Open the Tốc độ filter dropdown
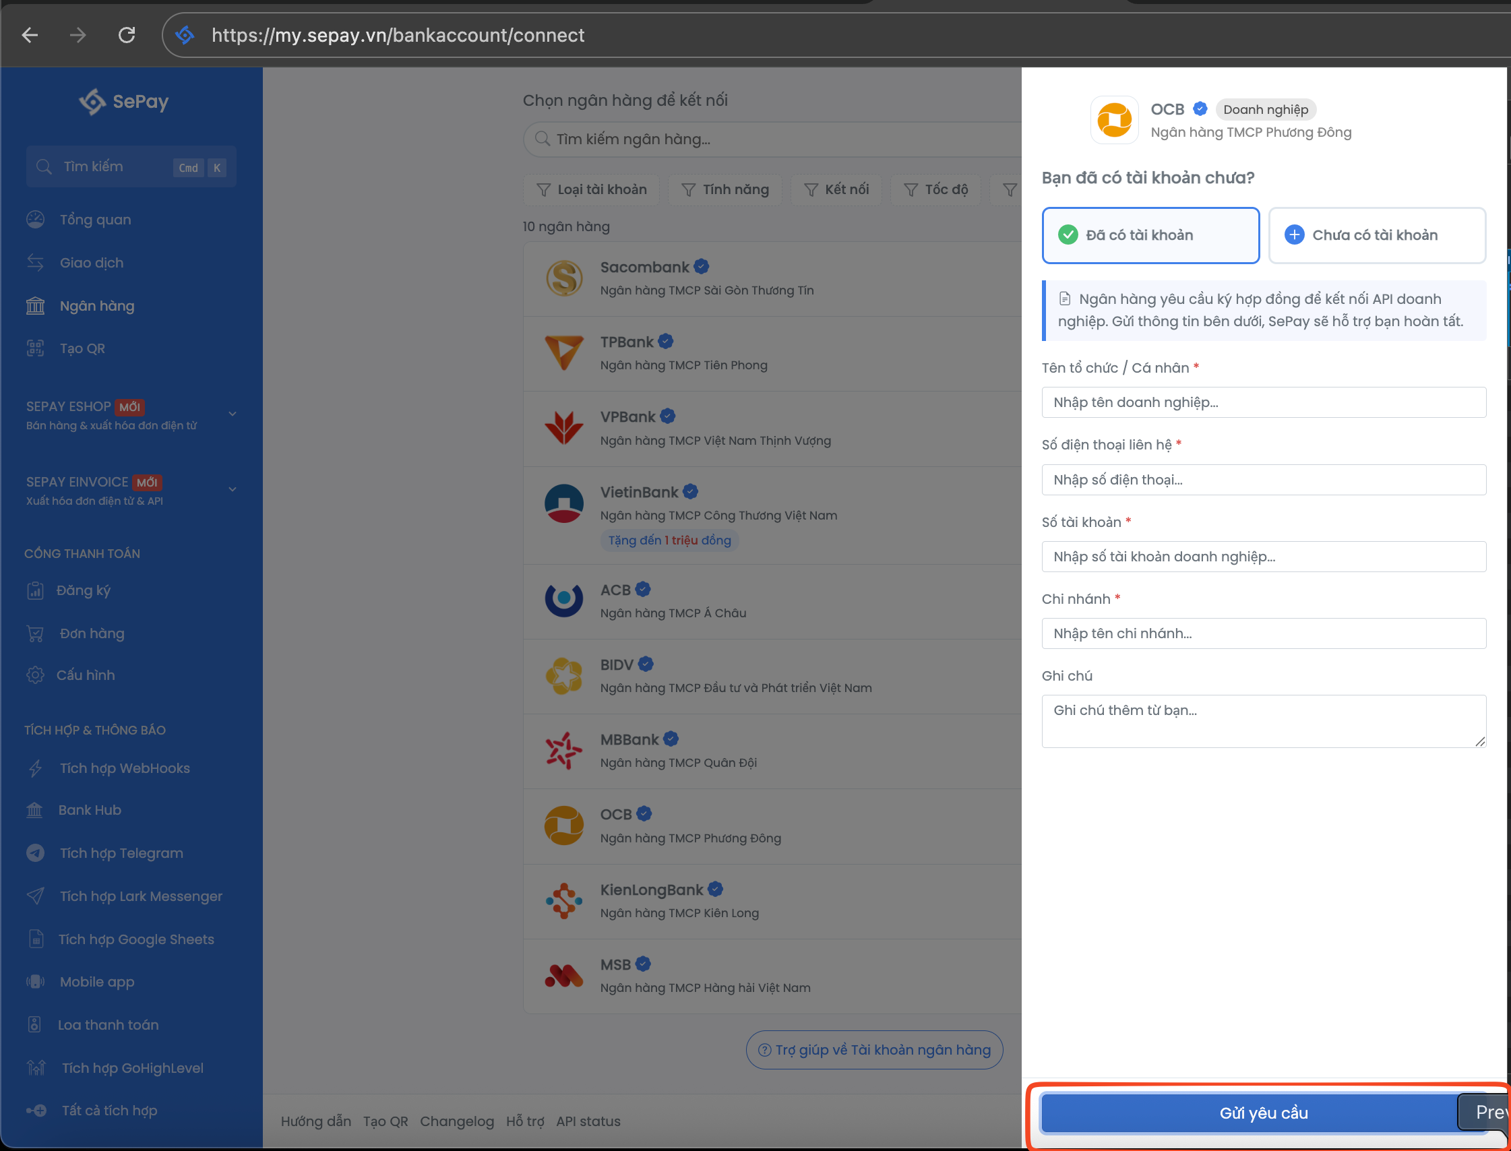 tap(935, 190)
